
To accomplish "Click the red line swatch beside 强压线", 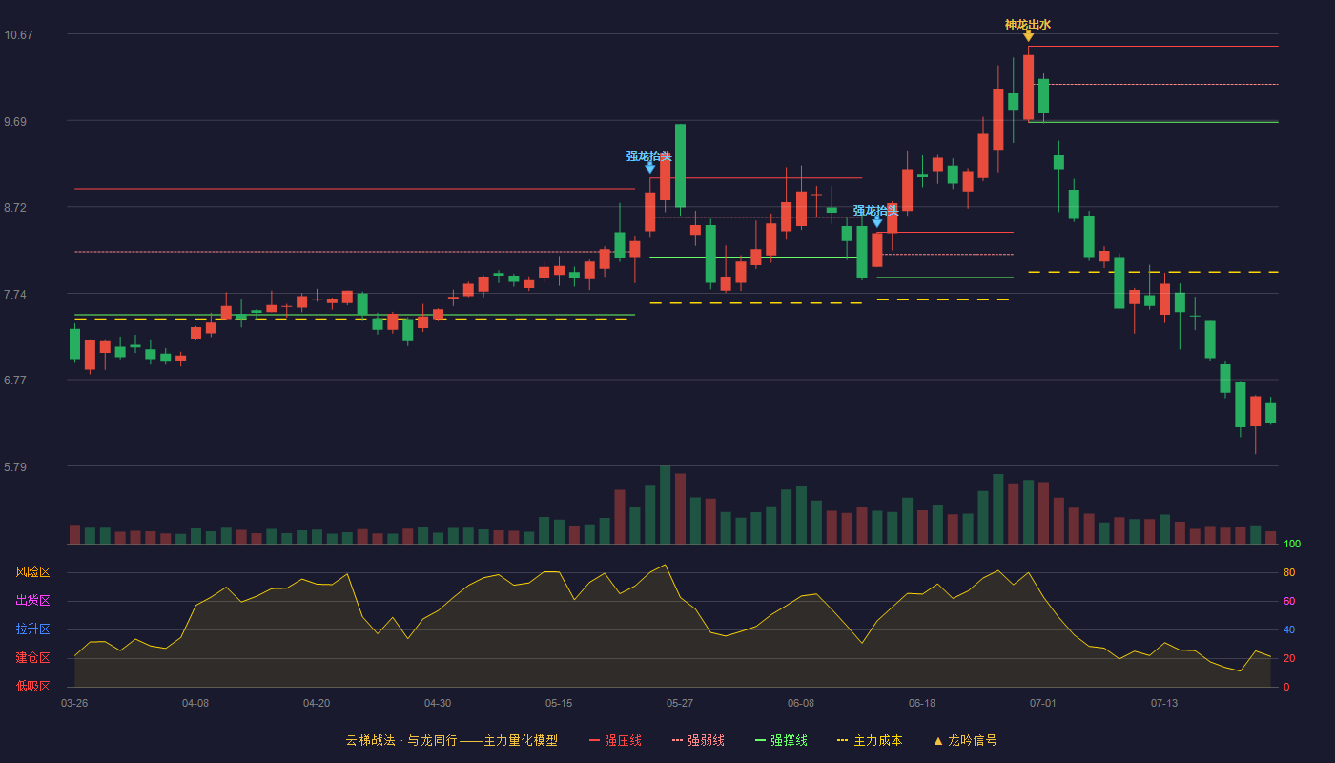I will [x=594, y=740].
